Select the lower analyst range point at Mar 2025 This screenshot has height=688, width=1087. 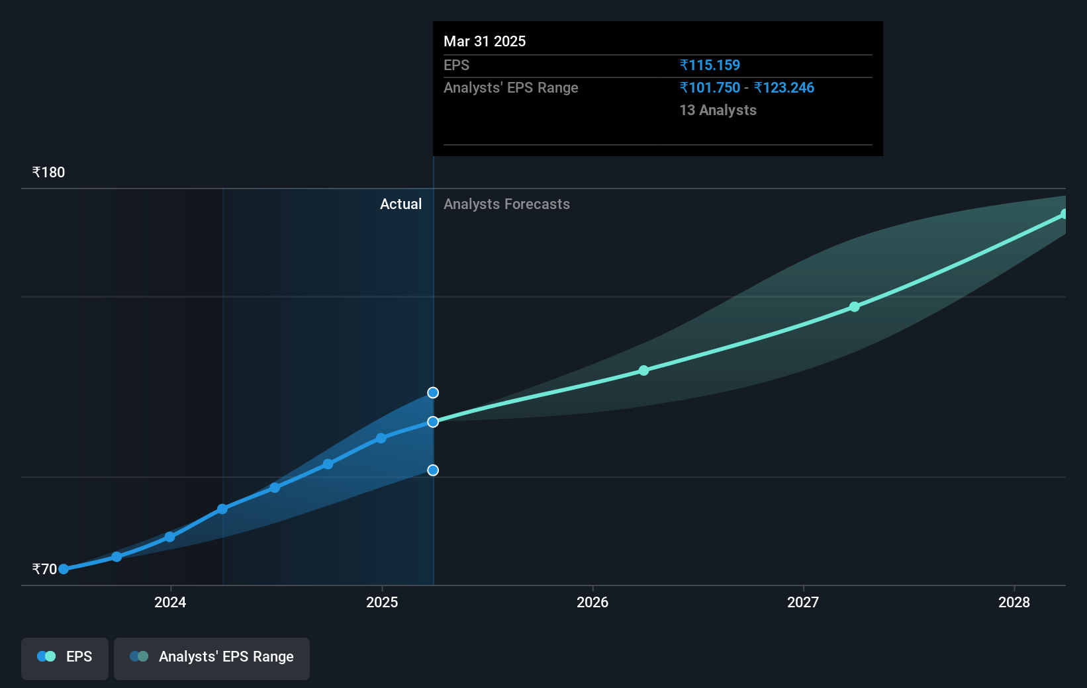pyautogui.click(x=433, y=470)
